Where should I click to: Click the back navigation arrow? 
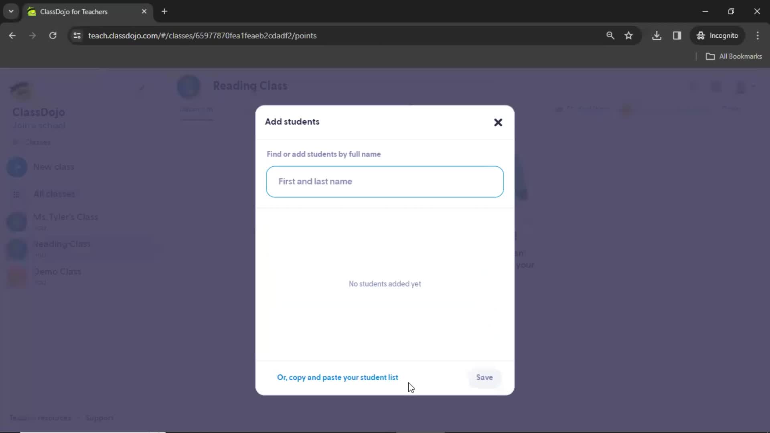click(x=13, y=35)
